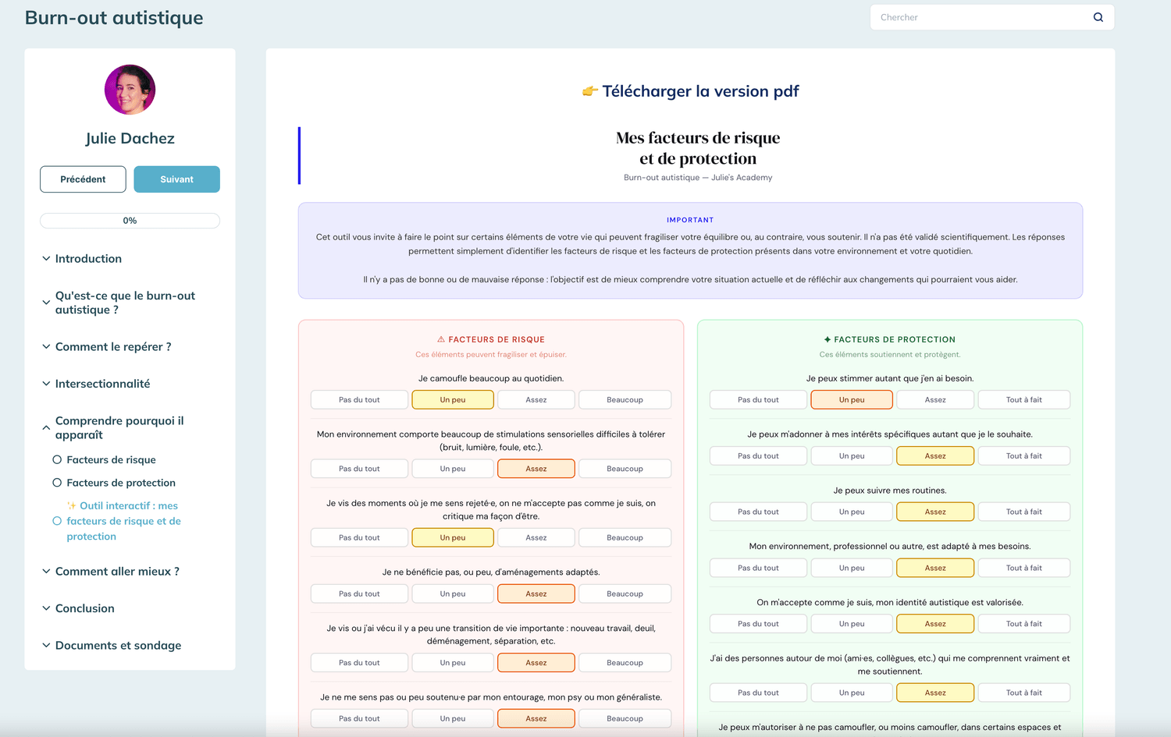The image size is (1171, 737).
Task: Select "Pas du tout" for rejeté·e question
Action: point(359,538)
